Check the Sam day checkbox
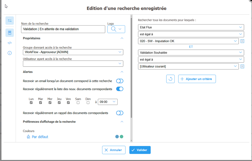 [78, 103]
